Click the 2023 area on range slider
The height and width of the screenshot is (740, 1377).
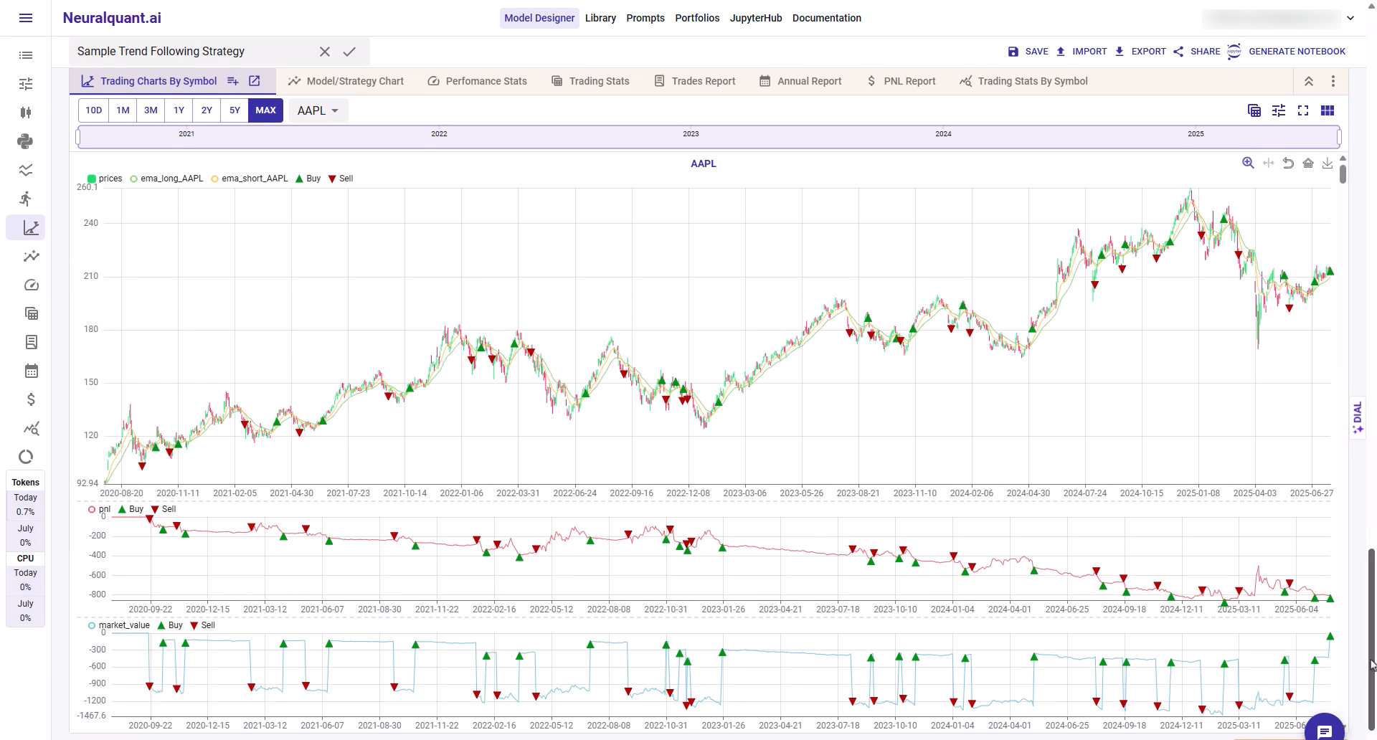click(691, 136)
